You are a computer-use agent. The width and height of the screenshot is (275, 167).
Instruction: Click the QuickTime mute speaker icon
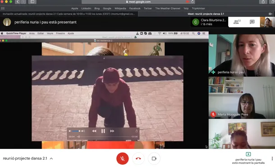coord(69,131)
